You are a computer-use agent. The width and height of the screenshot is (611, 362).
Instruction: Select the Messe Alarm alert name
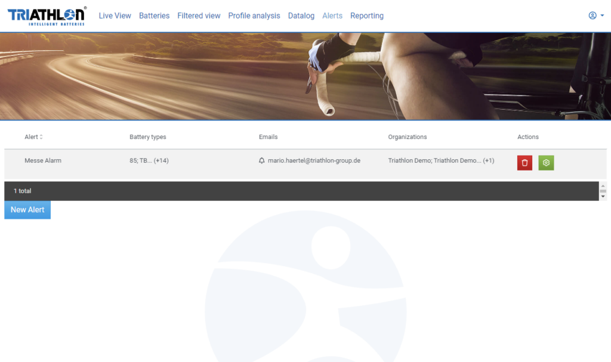coord(43,160)
